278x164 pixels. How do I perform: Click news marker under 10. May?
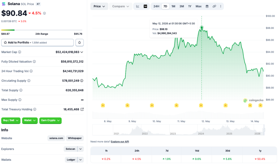tap(152, 105)
